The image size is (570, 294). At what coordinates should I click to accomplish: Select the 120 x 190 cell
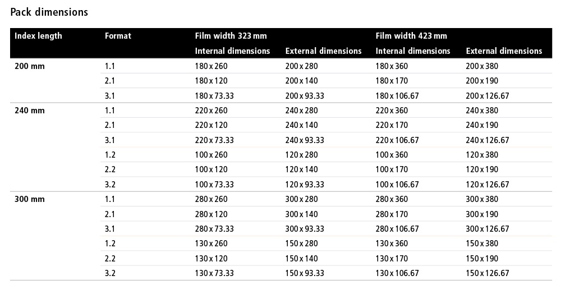[482, 169]
